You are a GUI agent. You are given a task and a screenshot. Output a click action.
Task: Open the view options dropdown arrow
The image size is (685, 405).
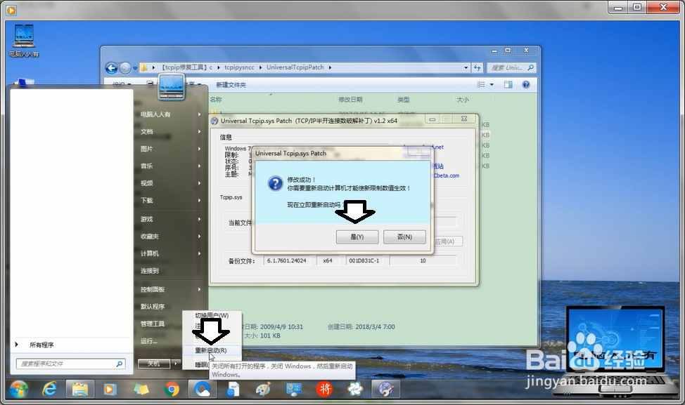coord(492,84)
